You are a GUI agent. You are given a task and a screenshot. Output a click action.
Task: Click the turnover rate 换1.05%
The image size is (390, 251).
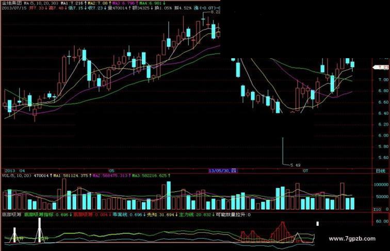163,8
